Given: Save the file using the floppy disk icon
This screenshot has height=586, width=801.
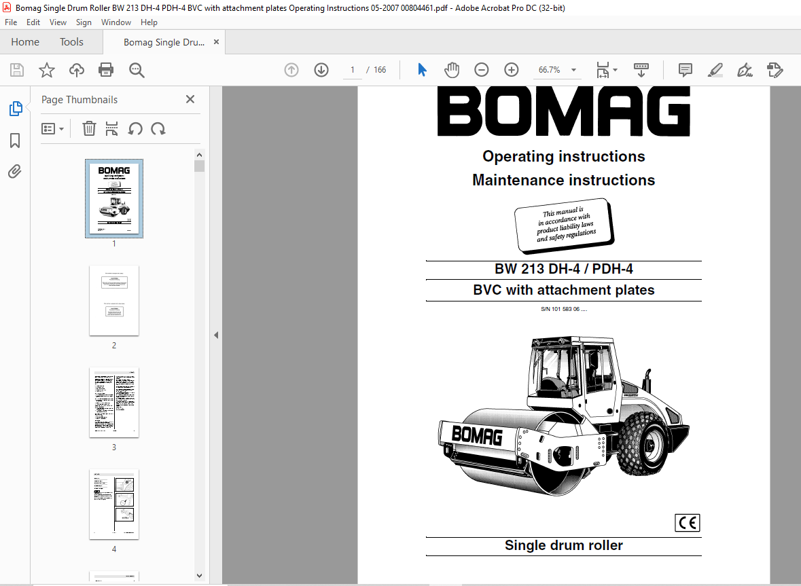Looking at the screenshot, I should (x=17, y=70).
